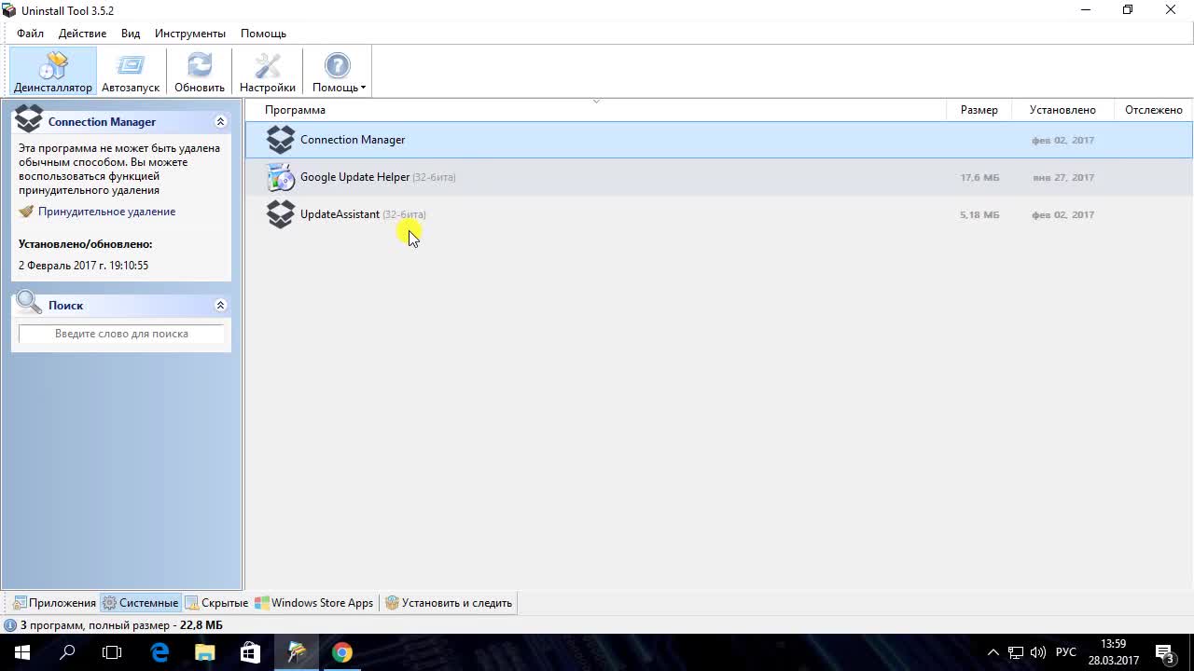1194x671 pixels.
Task: Open the Установить и следить tab
Action: pyautogui.click(x=449, y=603)
